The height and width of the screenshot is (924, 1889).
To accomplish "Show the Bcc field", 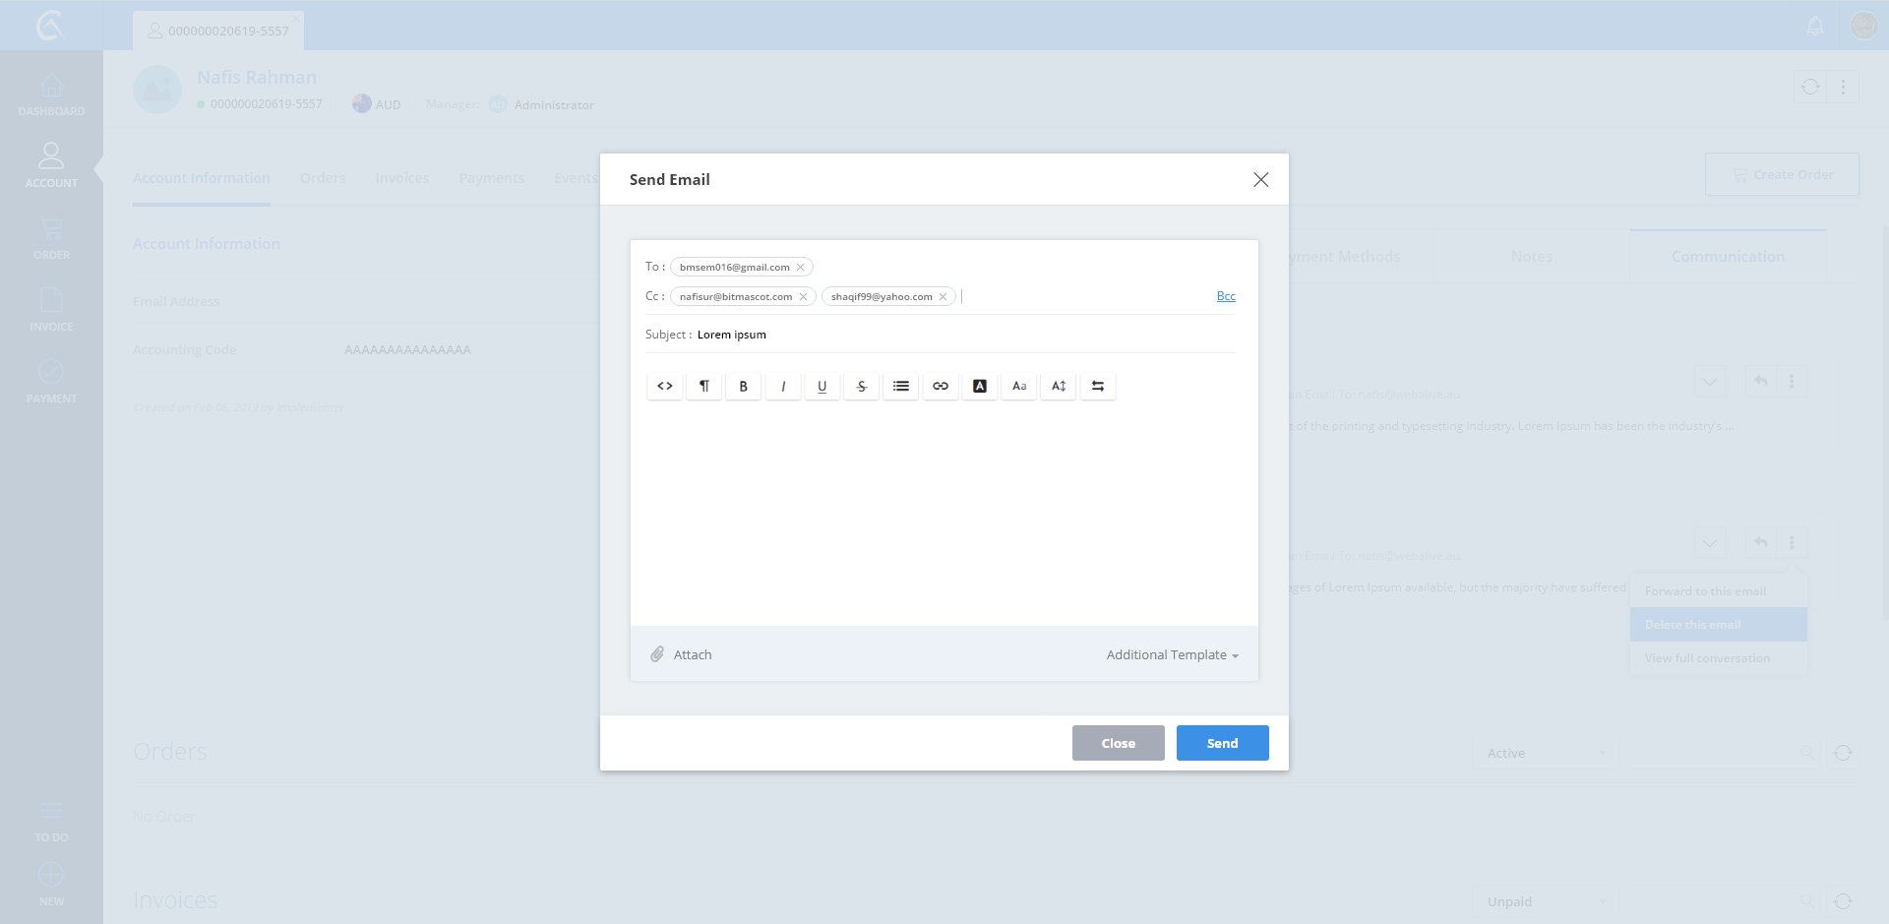I will [1226, 296].
